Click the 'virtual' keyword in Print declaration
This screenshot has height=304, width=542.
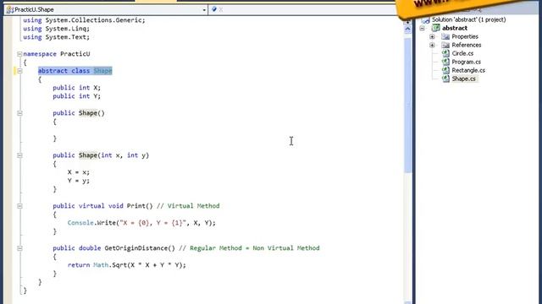click(x=91, y=206)
